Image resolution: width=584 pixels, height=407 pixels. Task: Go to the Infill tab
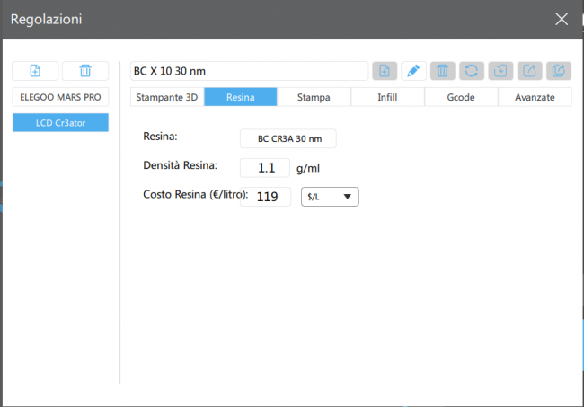click(x=387, y=97)
